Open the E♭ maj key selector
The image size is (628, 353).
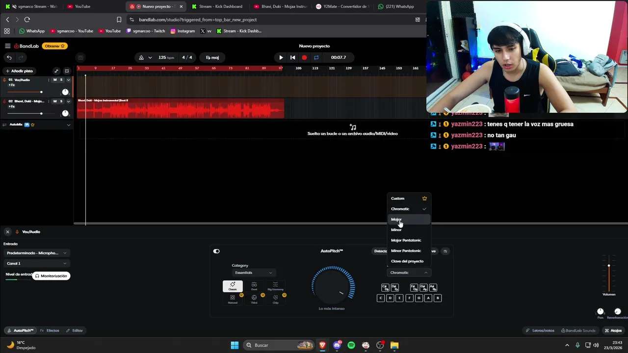pyautogui.click(x=212, y=57)
